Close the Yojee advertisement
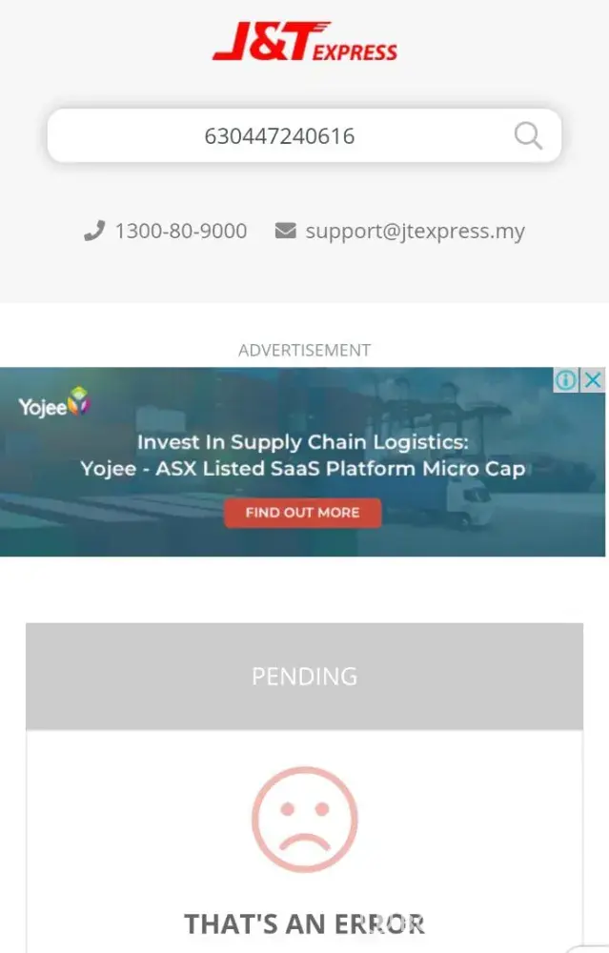Image resolution: width=609 pixels, height=953 pixels. [x=593, y=380]
